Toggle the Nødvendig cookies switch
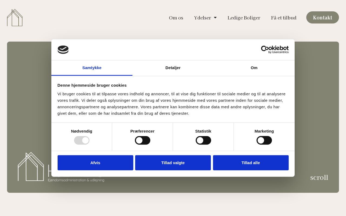Image resolution: width=346 pixels, height=216 pixels. (x=82, y=140)
